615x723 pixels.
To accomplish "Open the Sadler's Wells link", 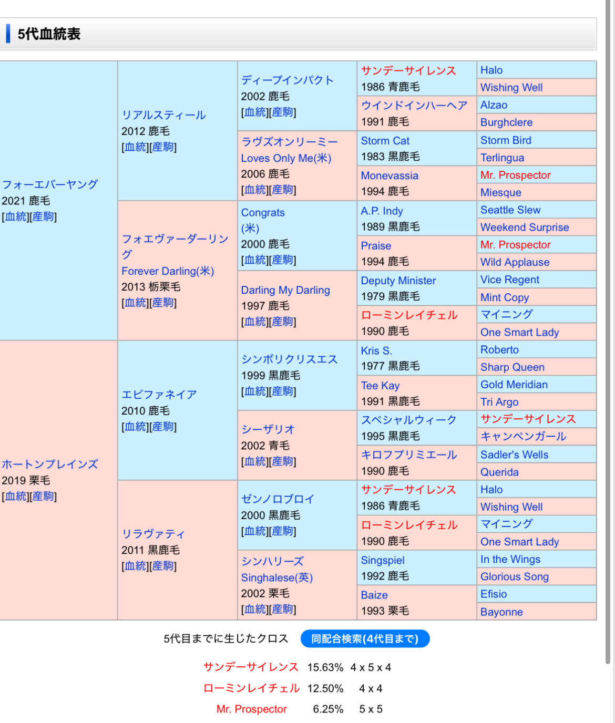I will (x=514, y=455).
